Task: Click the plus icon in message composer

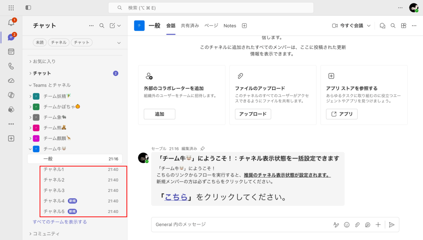Action: tap(378, 224)
